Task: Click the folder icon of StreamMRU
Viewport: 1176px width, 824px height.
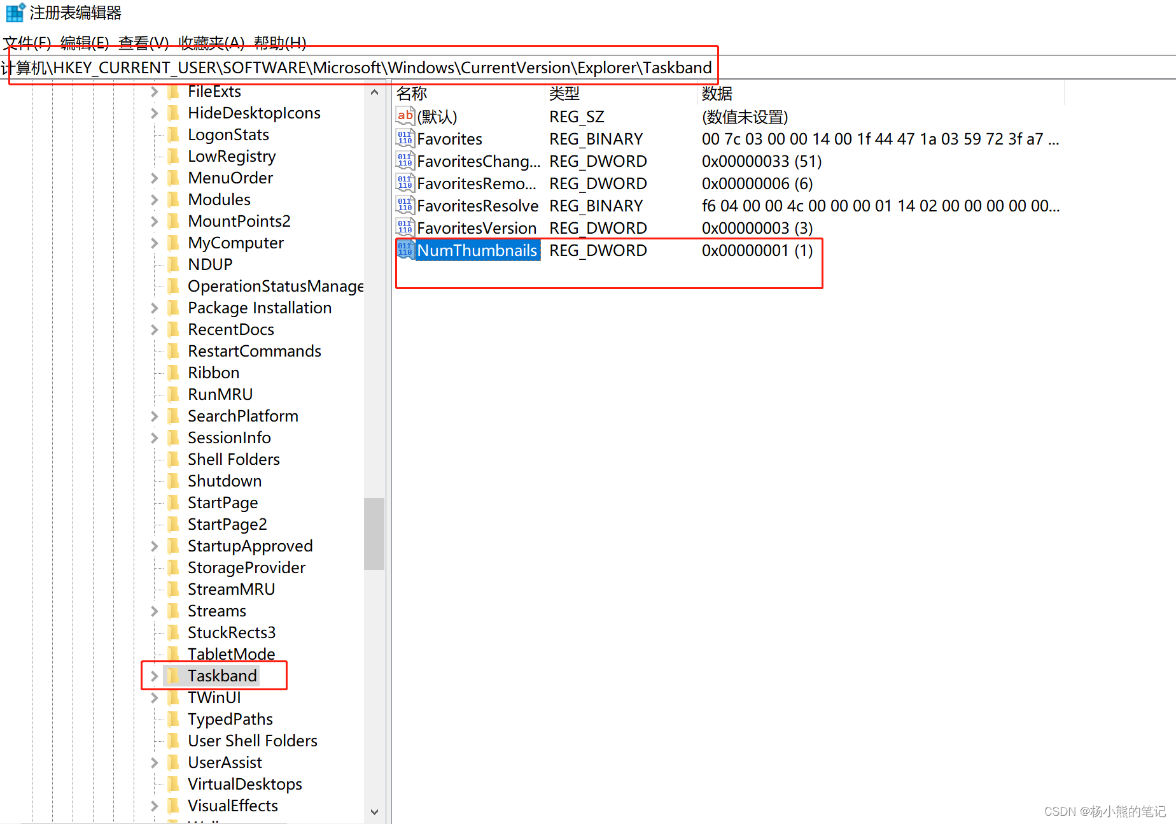Action: point(173,590)
